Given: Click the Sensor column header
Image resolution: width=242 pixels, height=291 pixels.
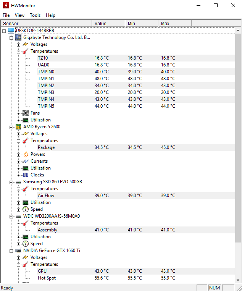Looking at the screenshot, I should (x=46, y=24).
